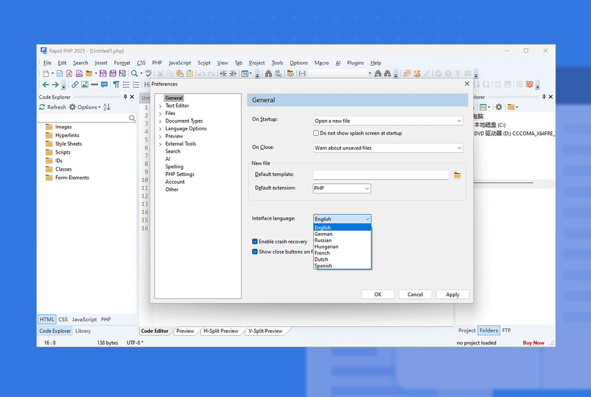Enable 'Do not show splash screen at startup'
The height and width of the screenshot is (397, 591).
[316, 133]
